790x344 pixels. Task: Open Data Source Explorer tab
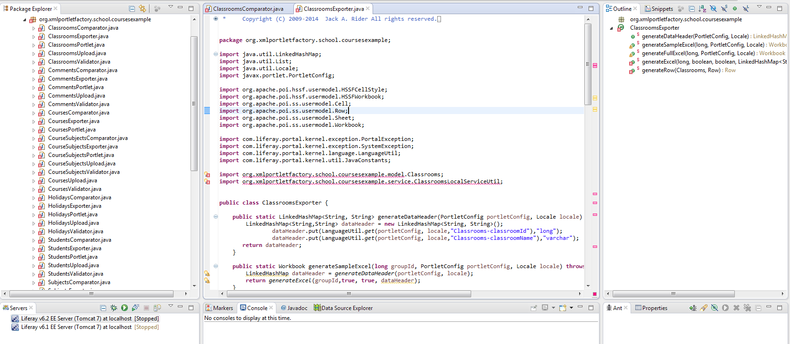coord(343,308)
